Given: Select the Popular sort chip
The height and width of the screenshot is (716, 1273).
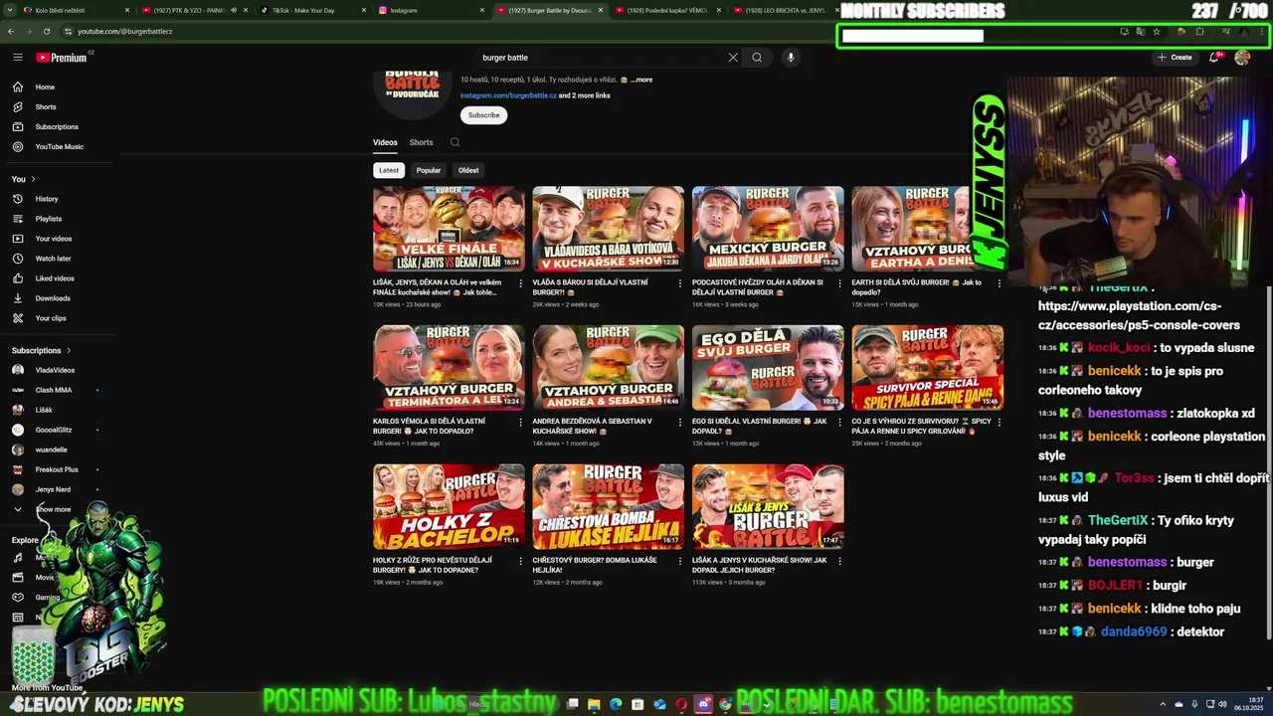Looking at the screenshot, I should point(429,170).
